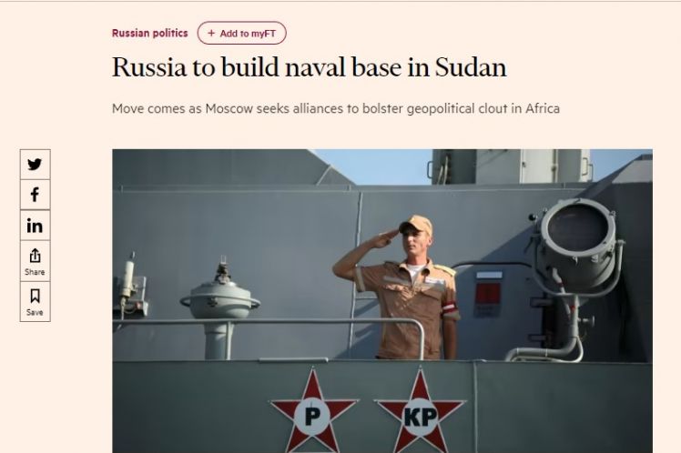Click the Save text label
This screenshot has width=681, height=453.
pos(35,312)
